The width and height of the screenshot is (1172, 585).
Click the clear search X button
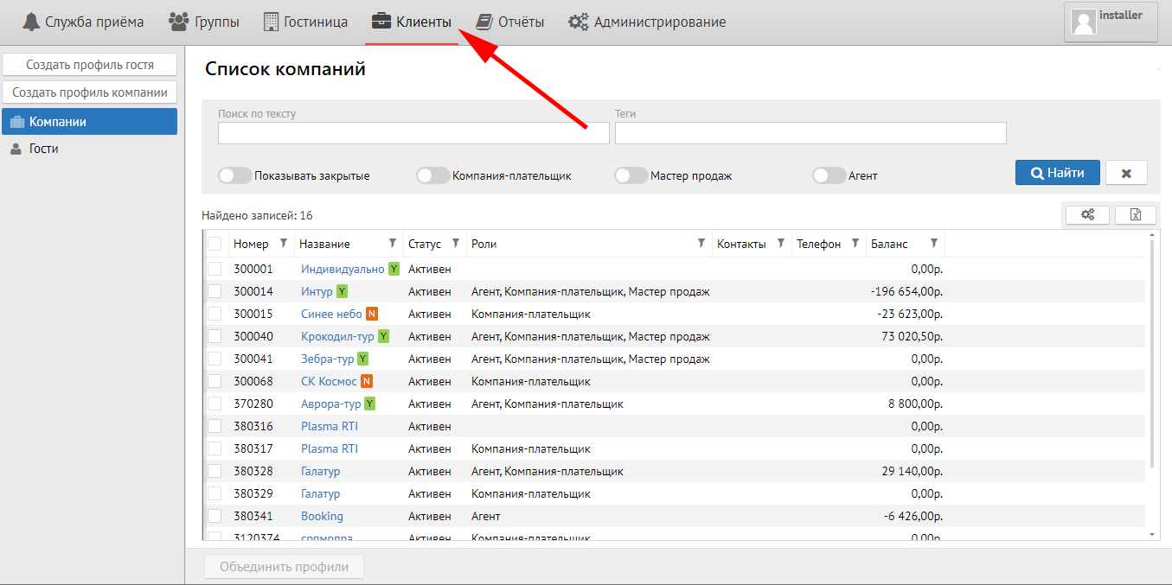(x=1126, y=173)
